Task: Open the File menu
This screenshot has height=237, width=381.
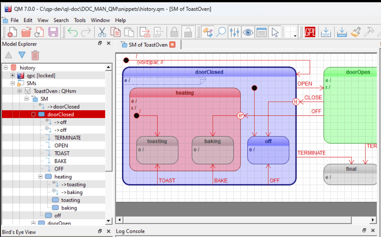Action: pyautogui.click(x=14, y=20)
